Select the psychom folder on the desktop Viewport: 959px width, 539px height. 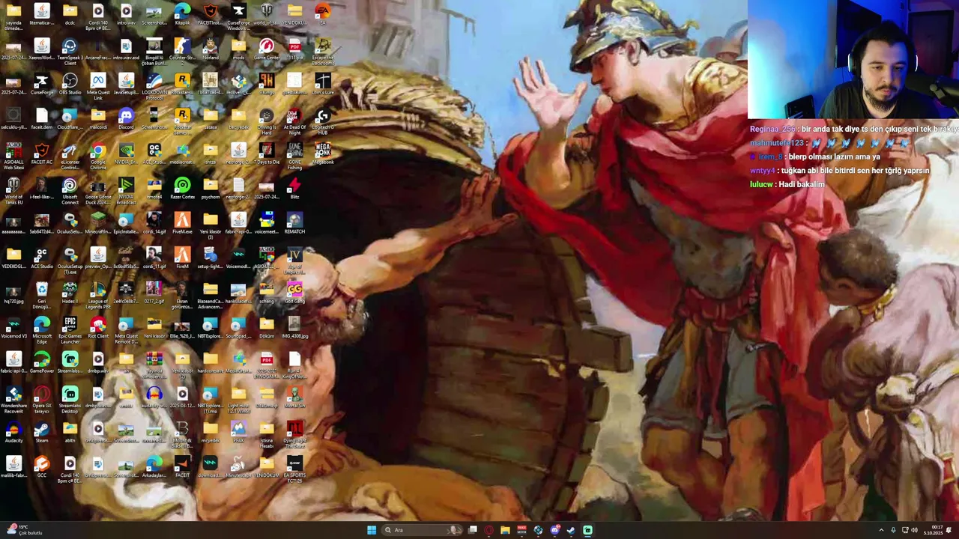click(x=210, y=189)
